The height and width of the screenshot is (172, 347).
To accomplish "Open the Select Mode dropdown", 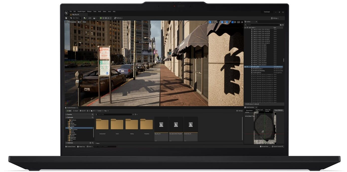I will 75,18.
